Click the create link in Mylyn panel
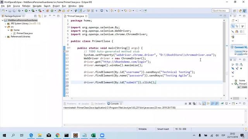 pyautogui.click(x=240, y=54)
